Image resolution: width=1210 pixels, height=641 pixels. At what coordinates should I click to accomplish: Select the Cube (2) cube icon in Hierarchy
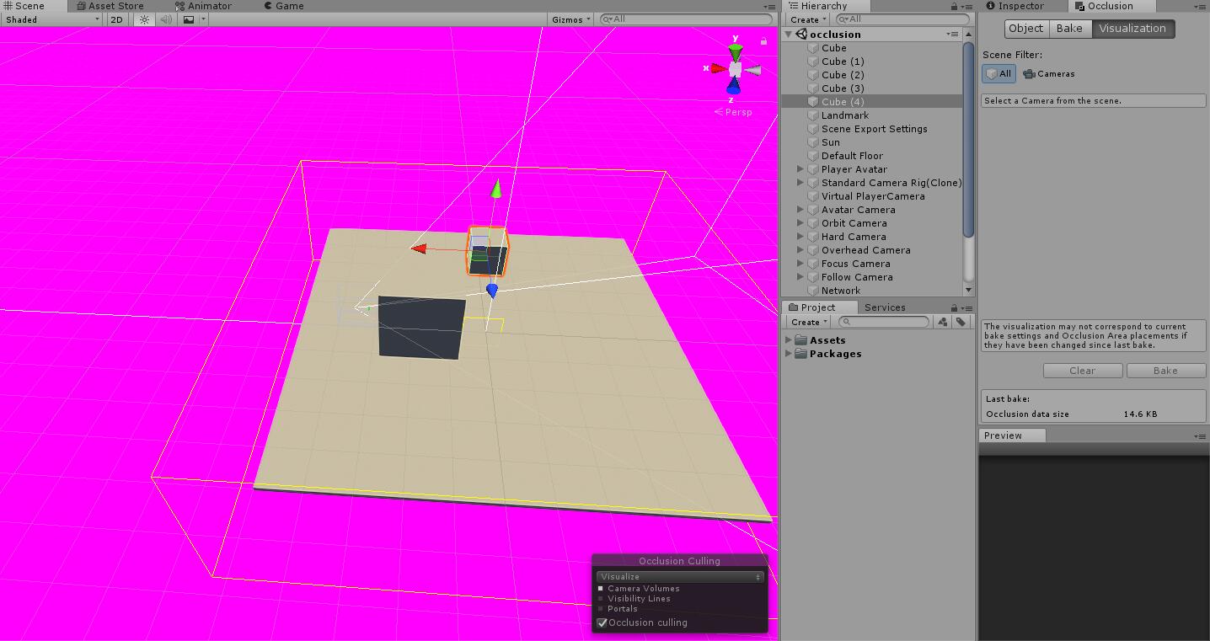813,75
